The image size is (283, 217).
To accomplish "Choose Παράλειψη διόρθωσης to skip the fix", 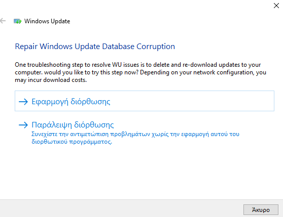I will click(x=73, y=125).
